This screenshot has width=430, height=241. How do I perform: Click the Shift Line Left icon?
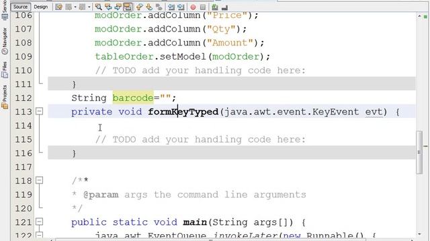tap(171, 7)
